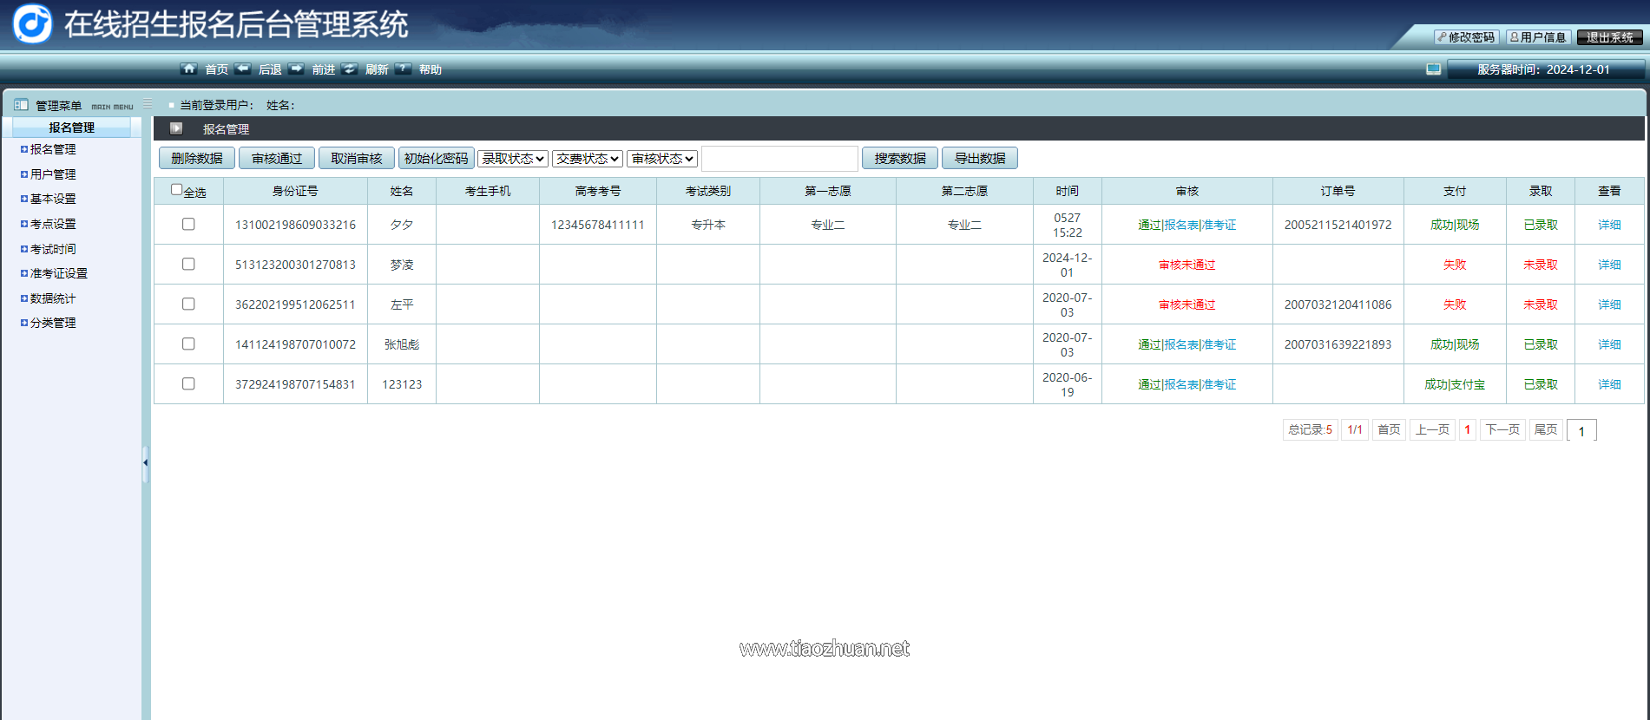The image size is (1650, 720).
Task: Click the 用户信息 button
Action: click(1538, 37)
